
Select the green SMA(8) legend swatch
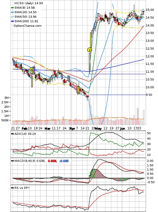12,8
